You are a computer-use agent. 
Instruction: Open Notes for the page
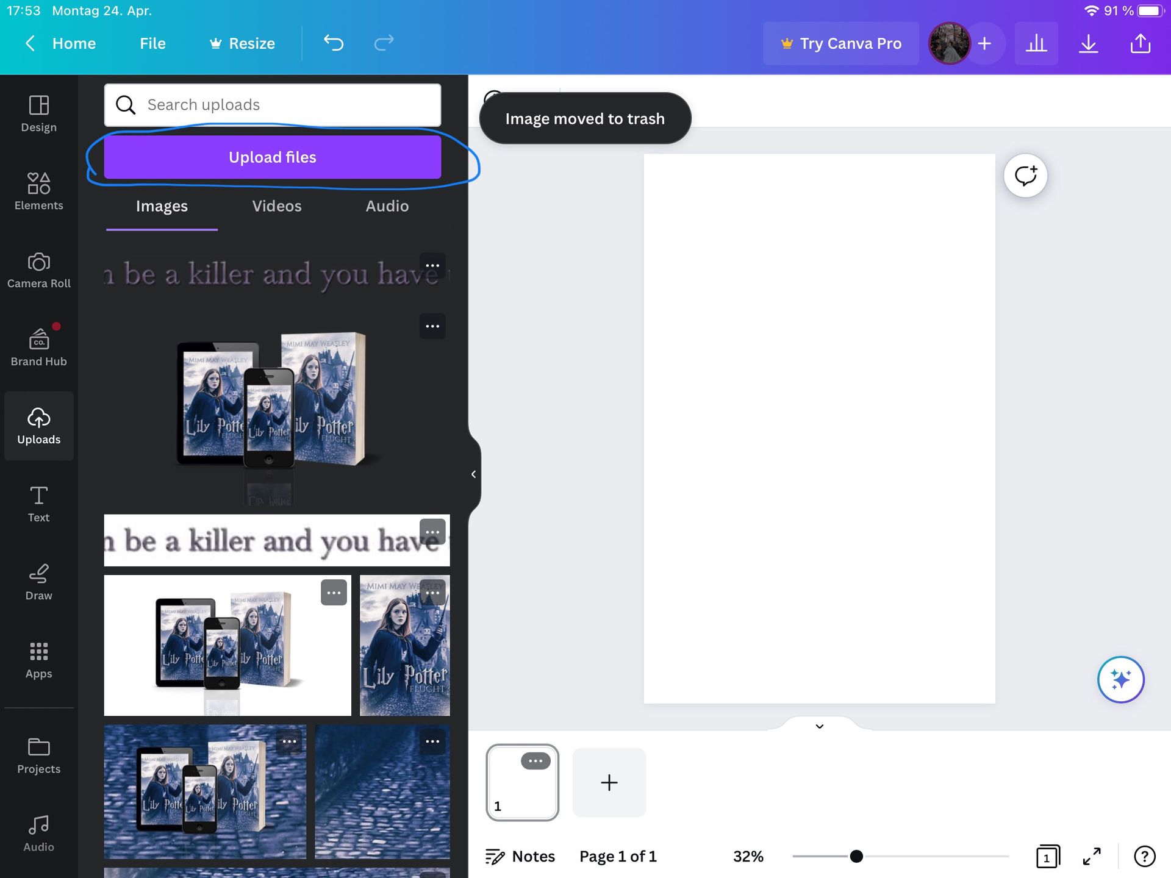coord(520,856)
